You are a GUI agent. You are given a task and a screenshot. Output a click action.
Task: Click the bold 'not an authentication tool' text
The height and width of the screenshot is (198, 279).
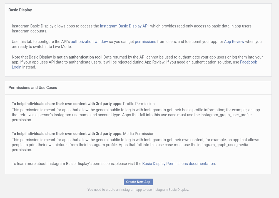(79, 57)
